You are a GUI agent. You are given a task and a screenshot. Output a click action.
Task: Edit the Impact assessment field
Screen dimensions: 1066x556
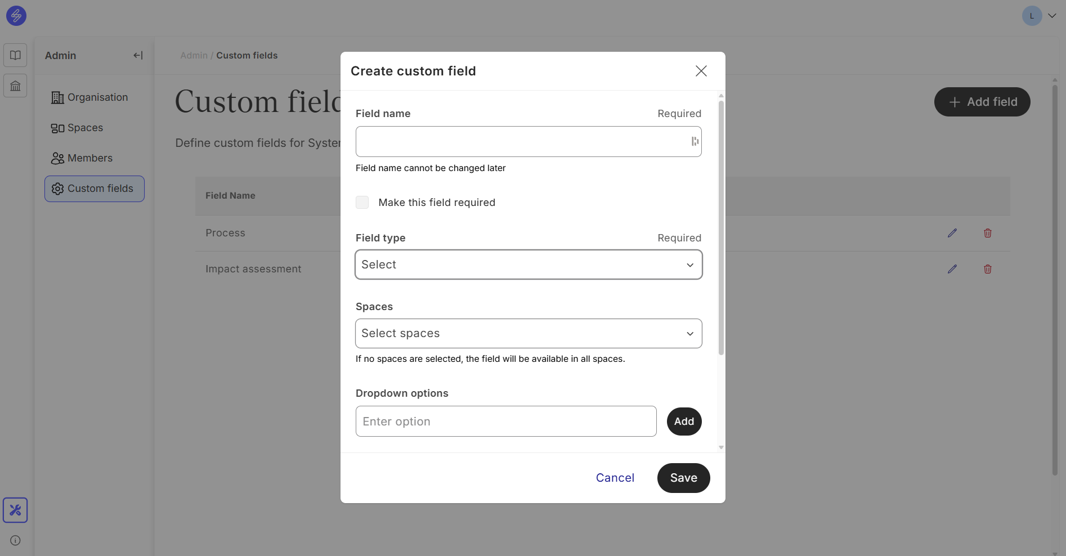pos(952,269)
